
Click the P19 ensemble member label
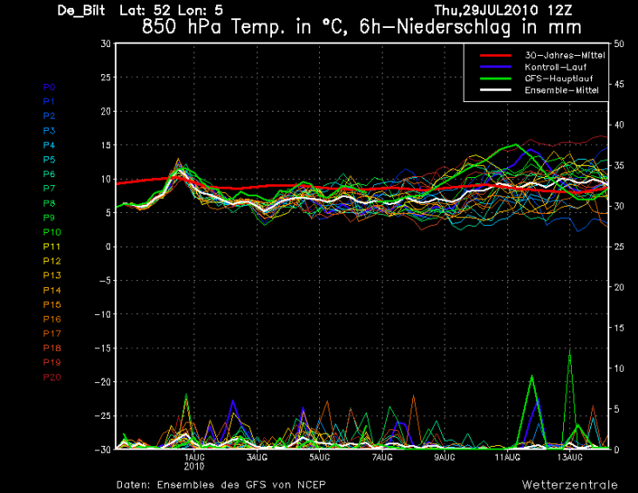coord(52,363)
